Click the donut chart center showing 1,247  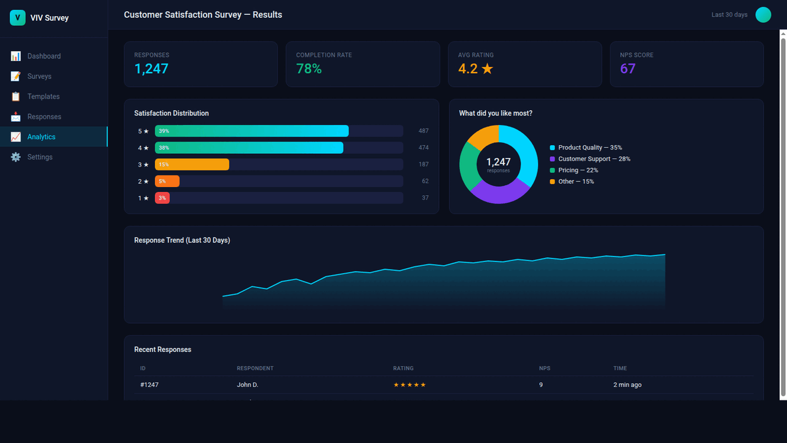498,164
